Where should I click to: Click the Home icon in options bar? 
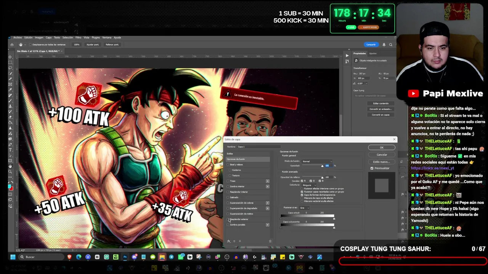(12, 45)
